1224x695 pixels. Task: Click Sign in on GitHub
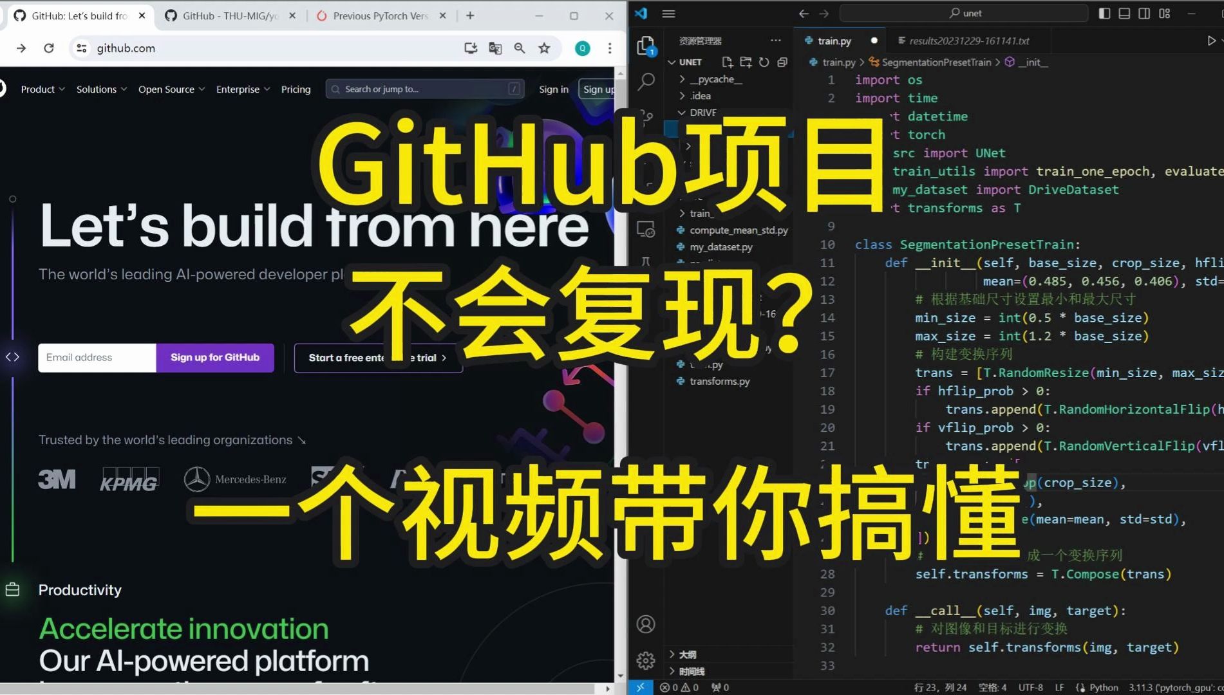point(554,89)
